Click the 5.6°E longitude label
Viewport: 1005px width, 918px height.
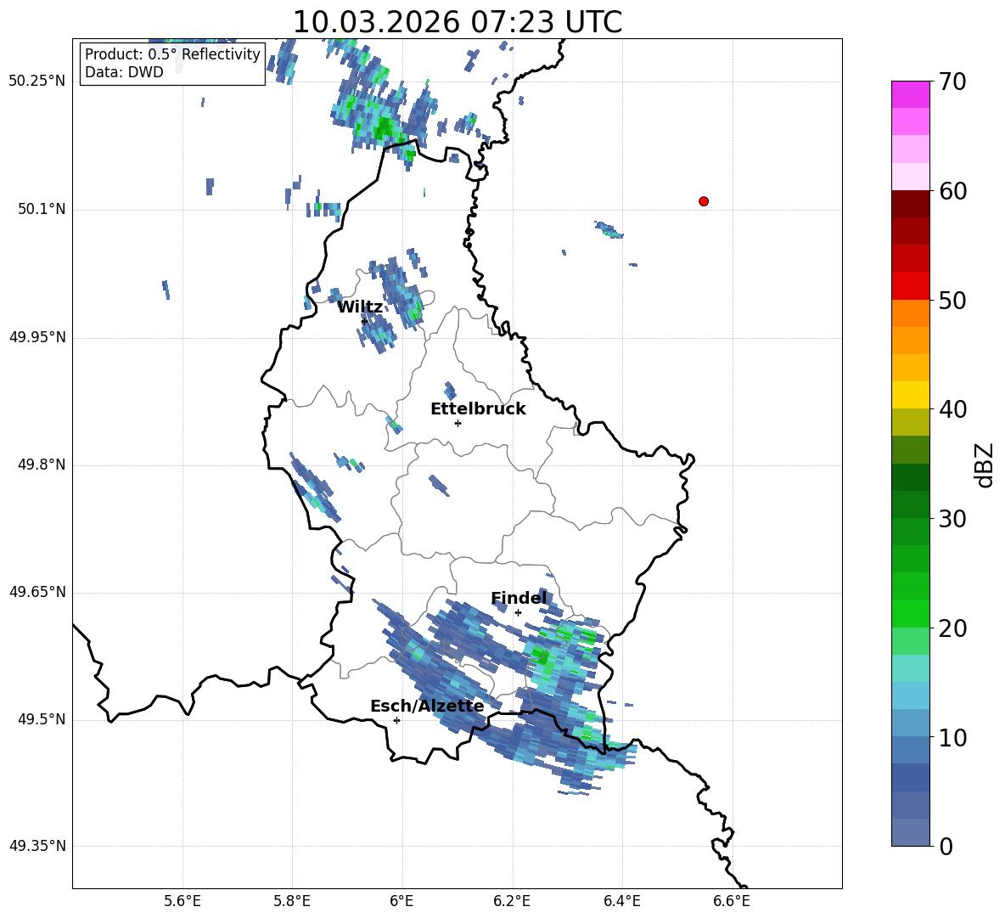tap(182, 901)
